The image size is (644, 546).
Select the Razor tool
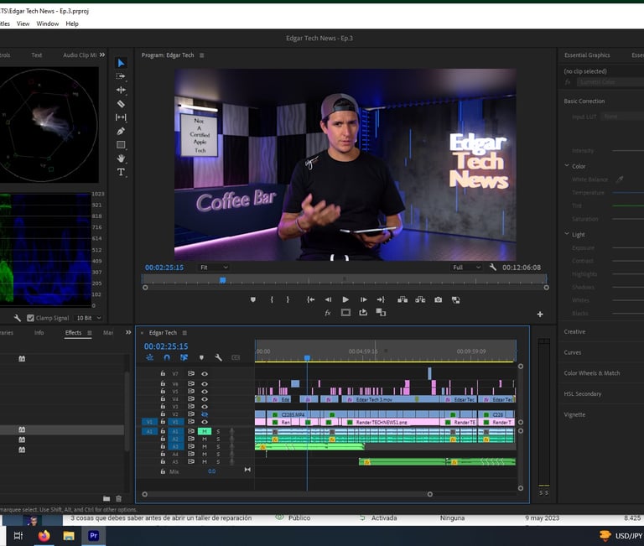tap(121, 104)
